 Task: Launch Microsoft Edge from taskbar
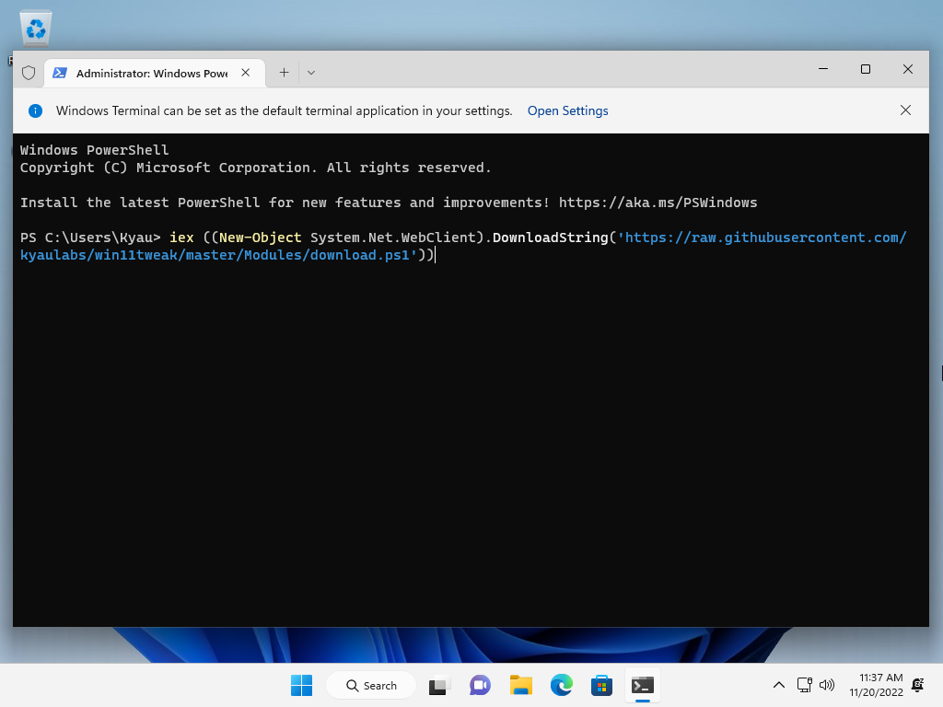tap(562, 685)
